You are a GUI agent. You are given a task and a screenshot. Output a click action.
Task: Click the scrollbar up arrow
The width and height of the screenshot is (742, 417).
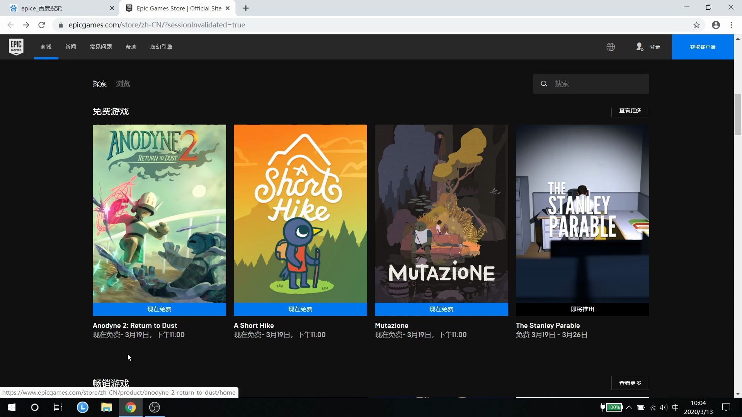click(738, 38)
